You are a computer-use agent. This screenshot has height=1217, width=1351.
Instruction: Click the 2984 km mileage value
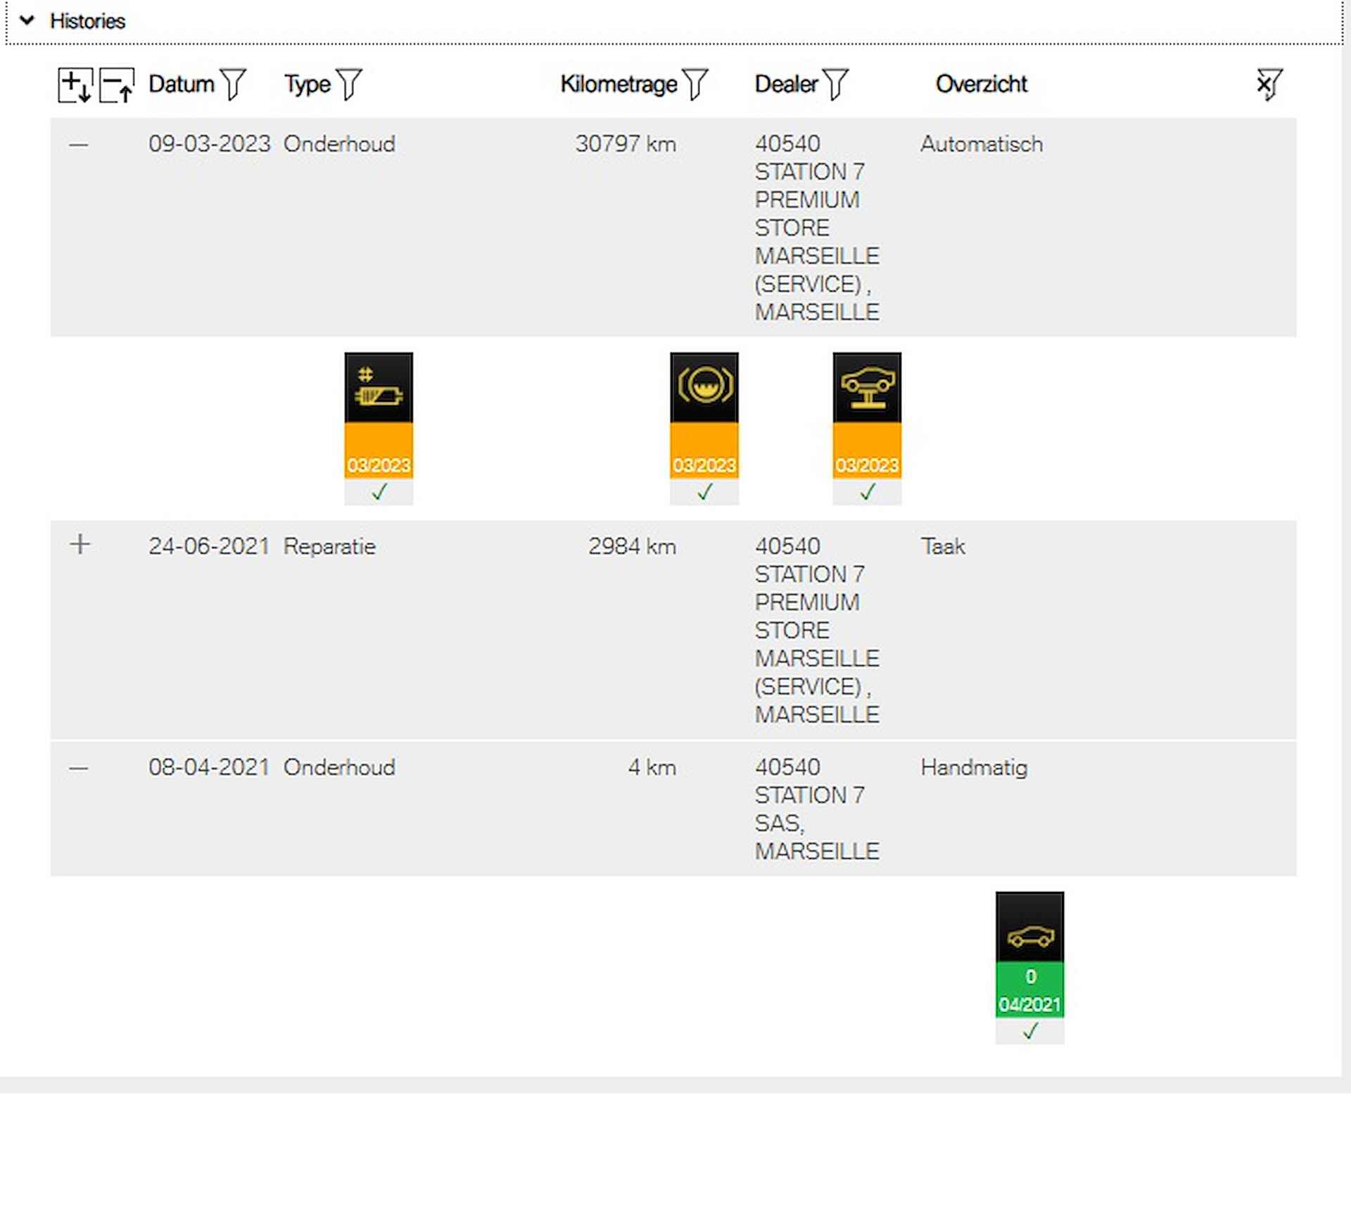632,546
